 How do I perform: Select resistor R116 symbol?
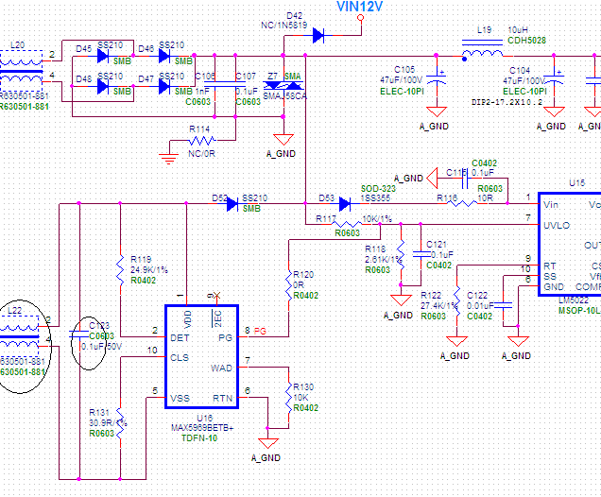point(462,203)
